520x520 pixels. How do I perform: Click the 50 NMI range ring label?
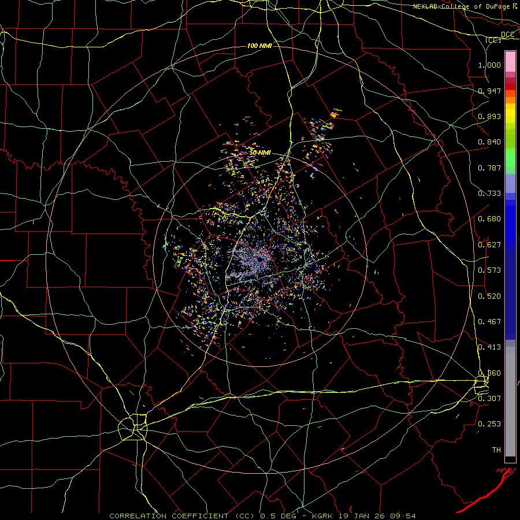coord(261,153)
